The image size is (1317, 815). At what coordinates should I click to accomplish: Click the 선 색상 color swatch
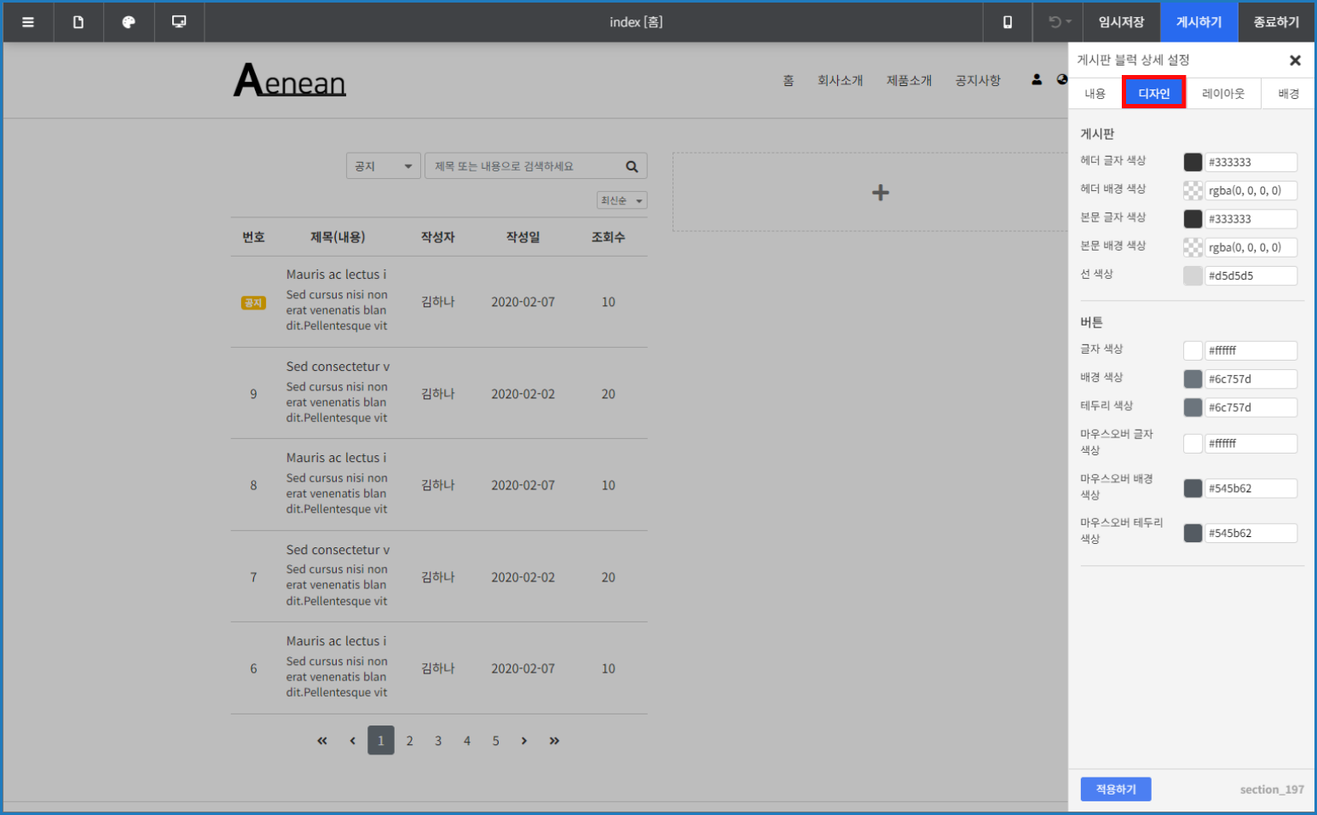pyautogui.click(x=1193, y=275)
